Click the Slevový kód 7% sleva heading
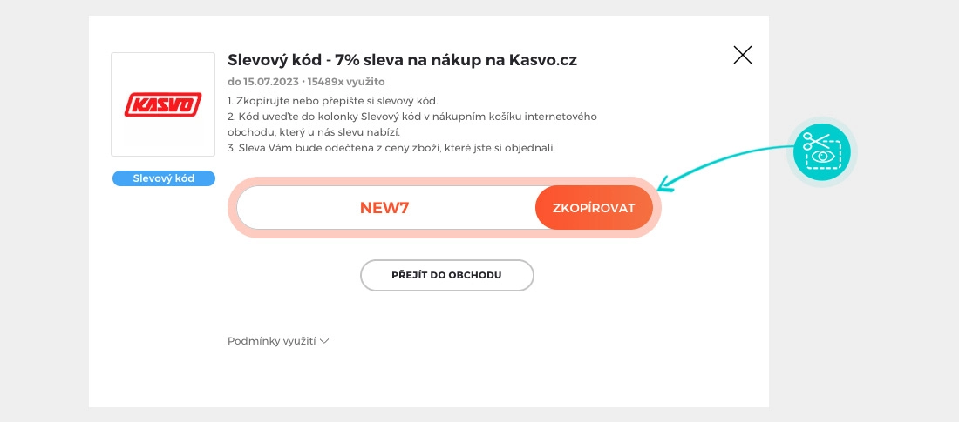The height and width of the screenshot is (422, 959). (402, 60)
